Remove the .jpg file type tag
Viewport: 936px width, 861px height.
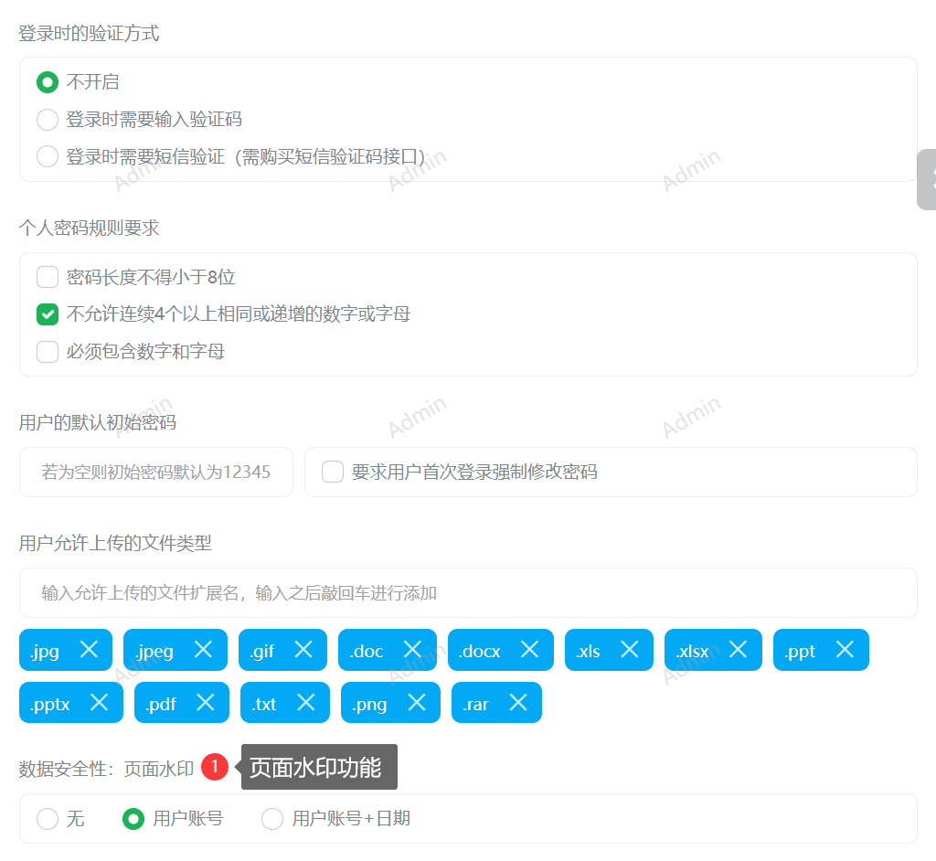pos(89,650)
